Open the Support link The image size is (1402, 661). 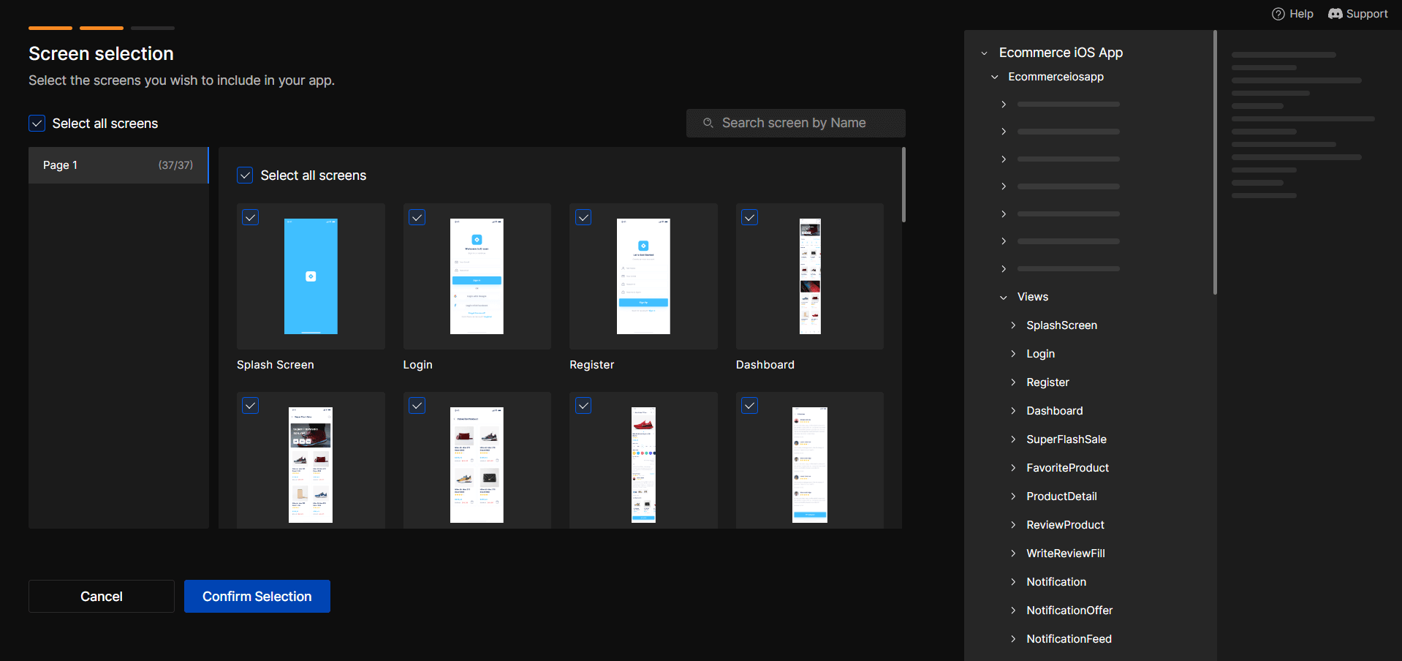pos(1358,14)
